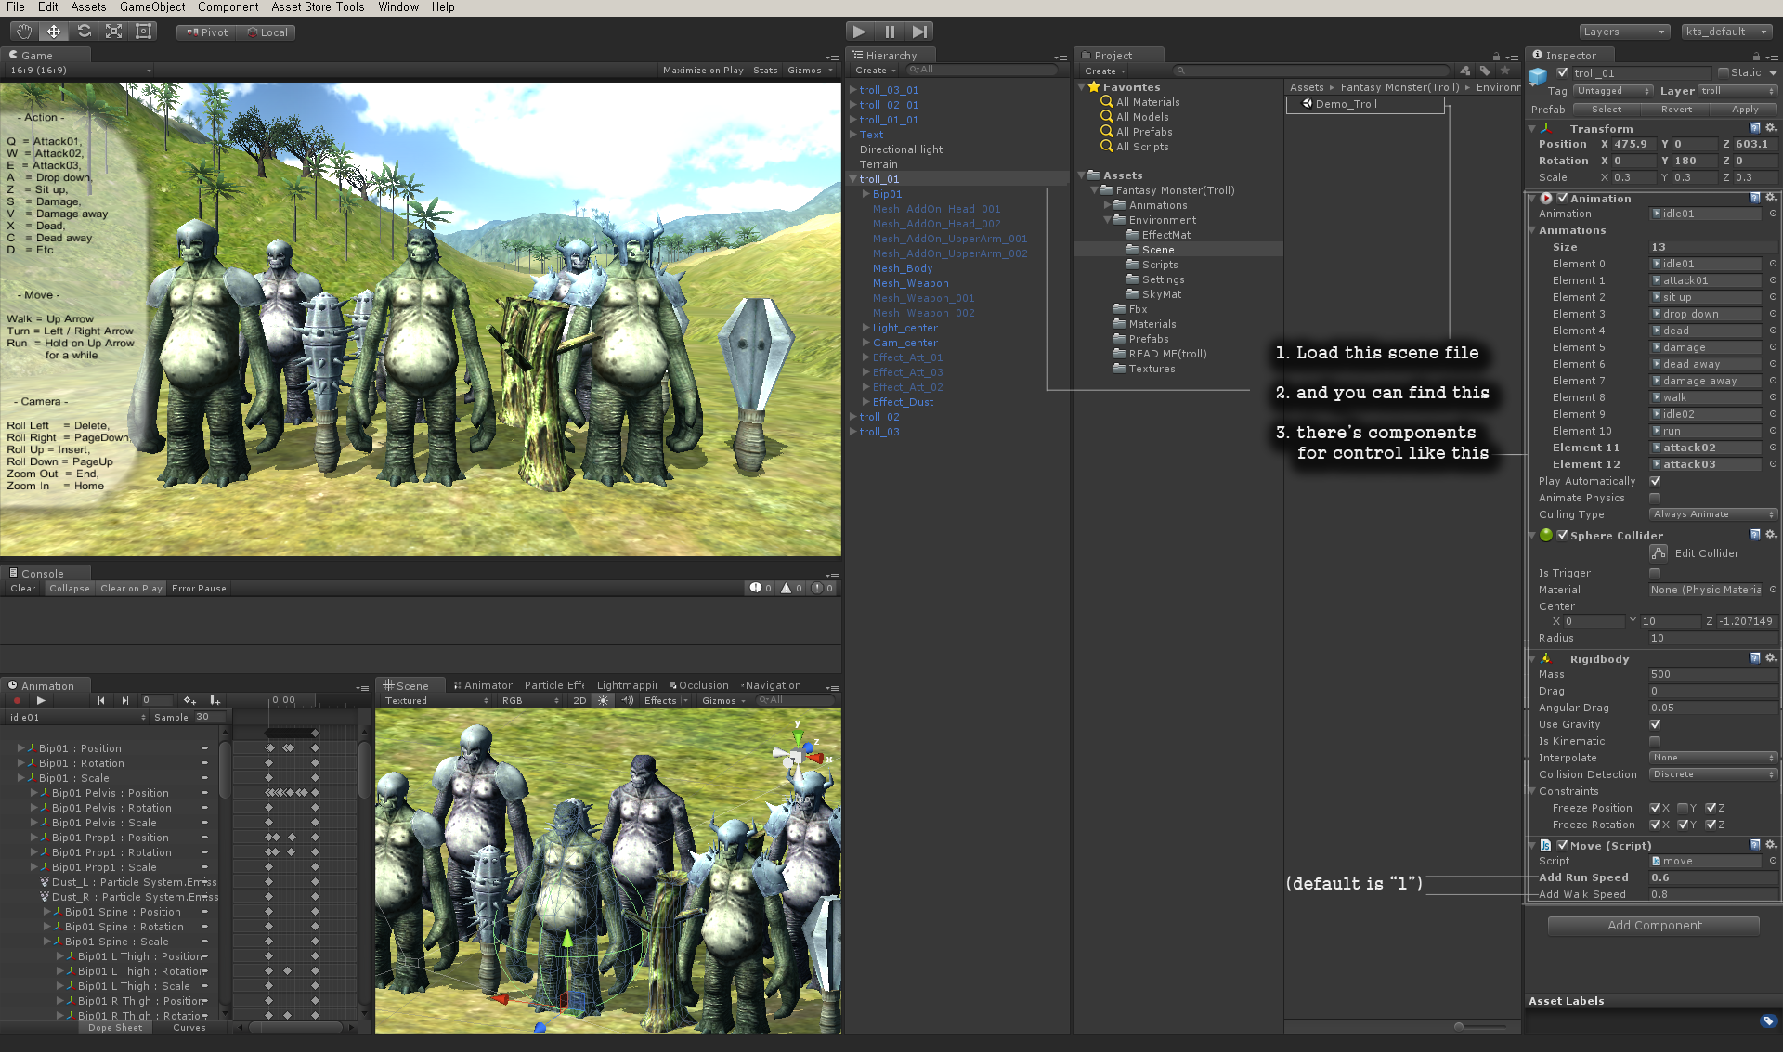Open the Asset Store Tools menu
This screenshot has height=1052, width=1783.
point(318,7)
